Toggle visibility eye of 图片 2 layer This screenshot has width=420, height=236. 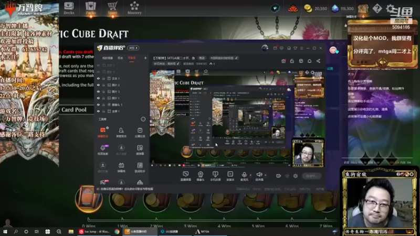[98, 85]
